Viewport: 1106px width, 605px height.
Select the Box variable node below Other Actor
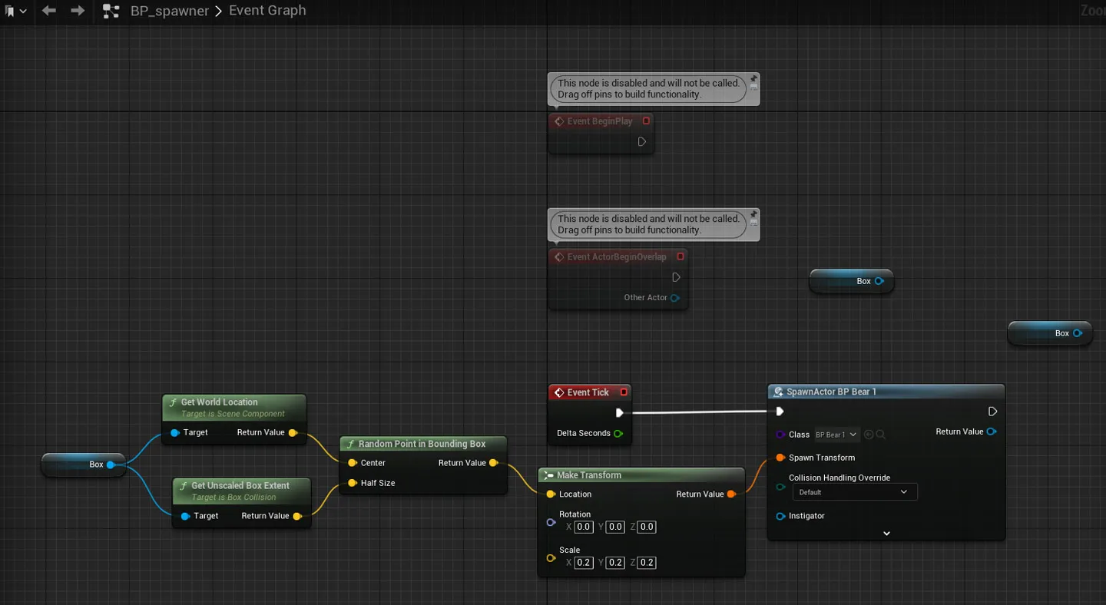pyautogui.click(x=852, y=281)
